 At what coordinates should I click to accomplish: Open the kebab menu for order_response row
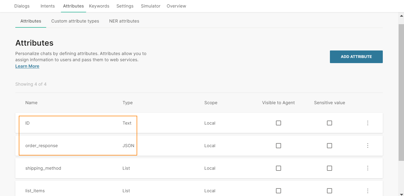click(x=368, y=146)
